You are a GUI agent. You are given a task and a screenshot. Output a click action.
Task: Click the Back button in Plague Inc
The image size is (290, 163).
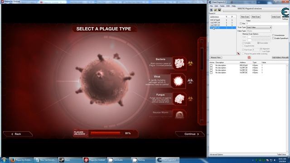pyautogui.click(x=18, y=134)
